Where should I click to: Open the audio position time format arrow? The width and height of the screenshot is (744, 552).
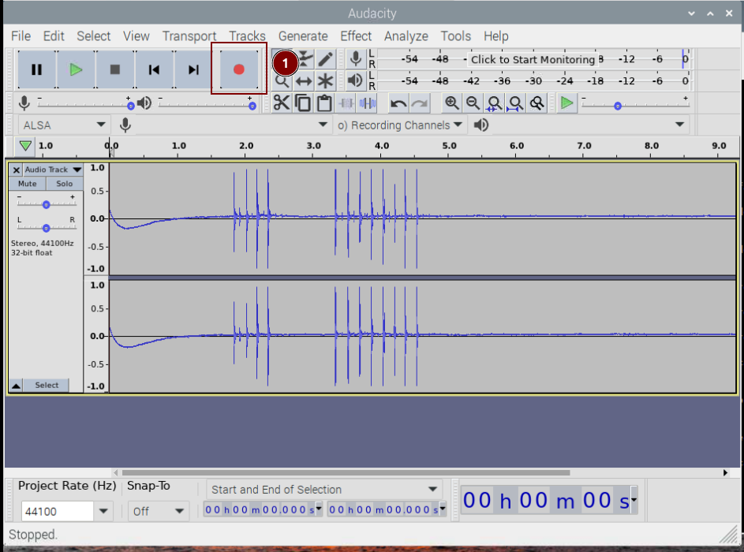click(634, 499)
